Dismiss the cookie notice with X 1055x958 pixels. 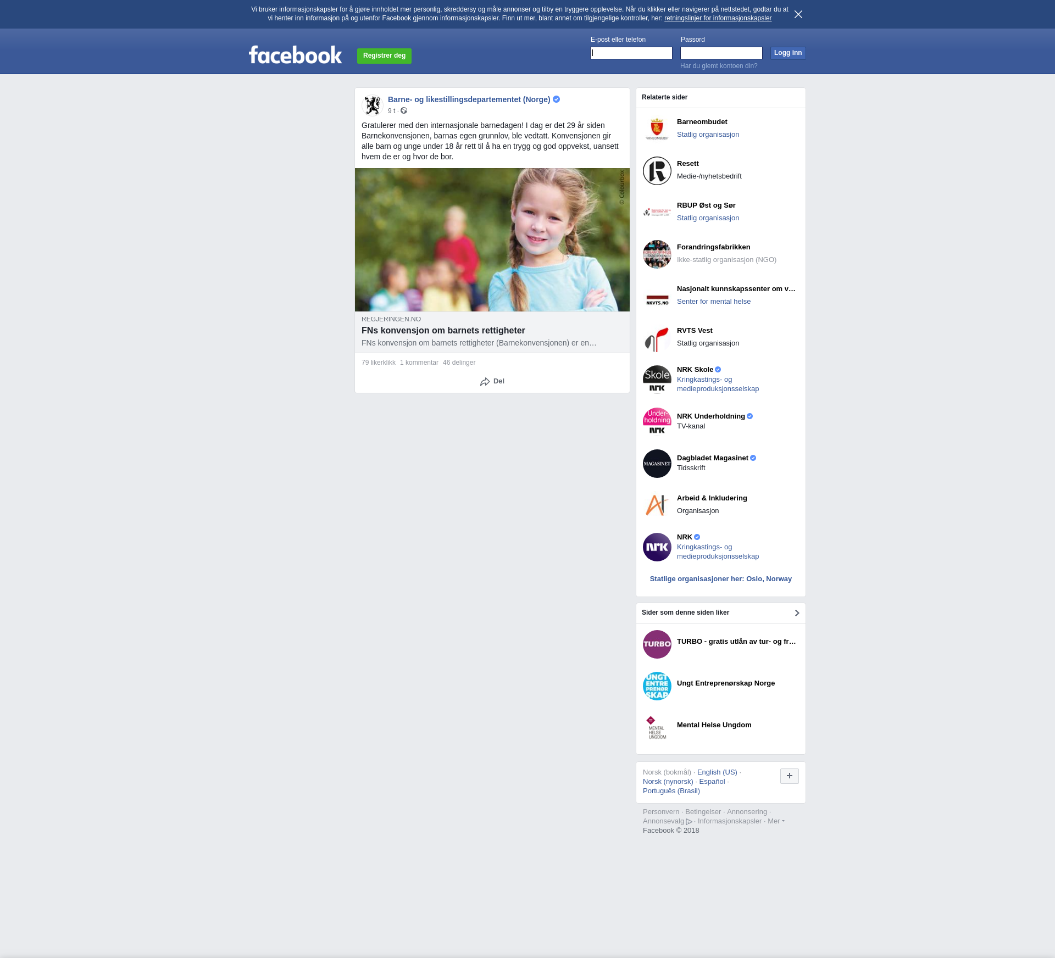point(798,14)
